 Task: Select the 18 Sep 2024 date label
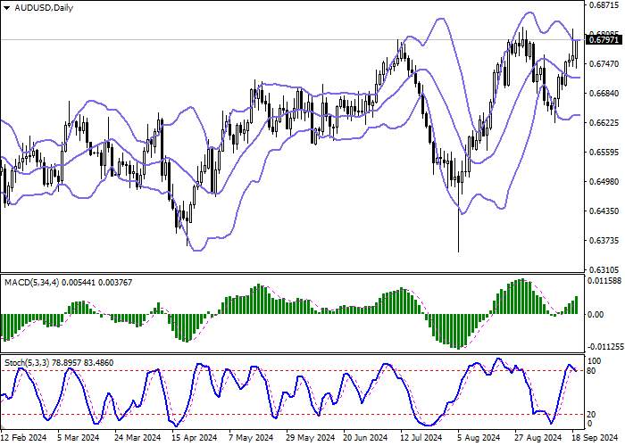(596, 438)
